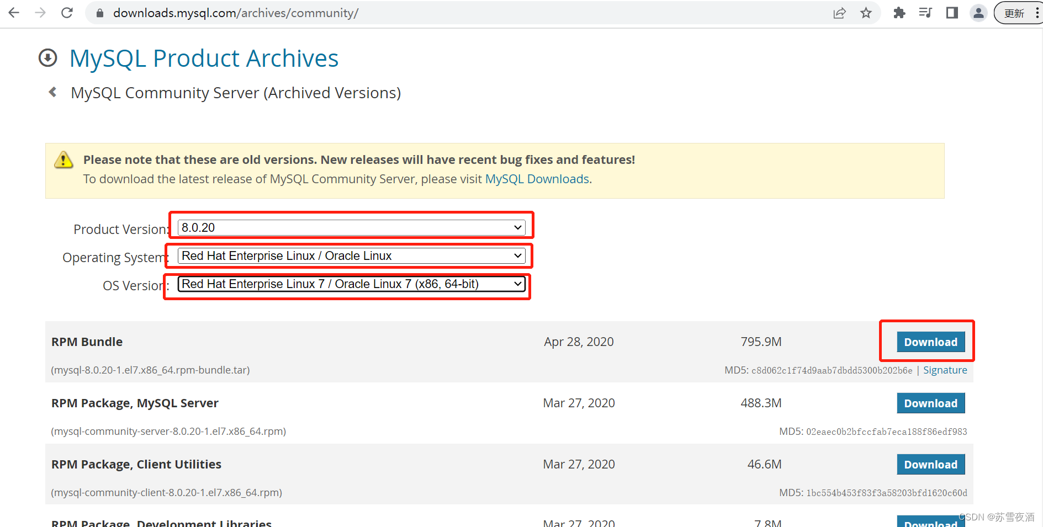Go back with the browser back arrow
Image resolution: width=1043 pixels, height=527 pixels.
[14, 13]
